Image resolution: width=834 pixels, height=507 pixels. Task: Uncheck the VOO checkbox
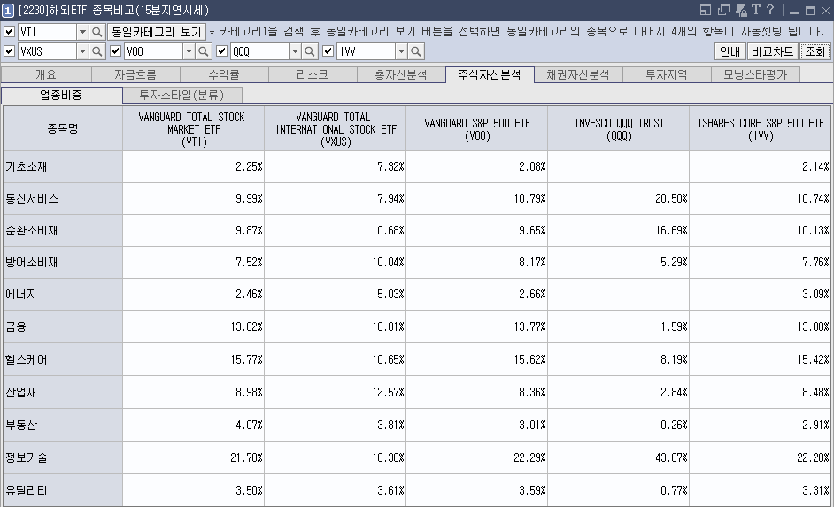(115, 51)
